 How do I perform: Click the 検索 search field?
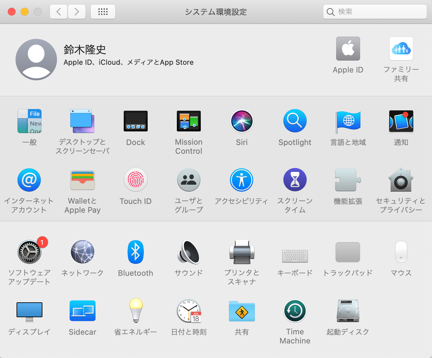point(379,12)
